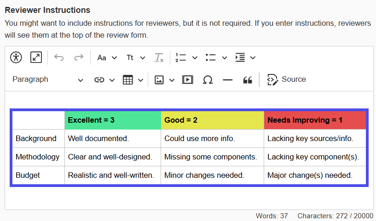Open the accessibility help icon

coord(16,57)
